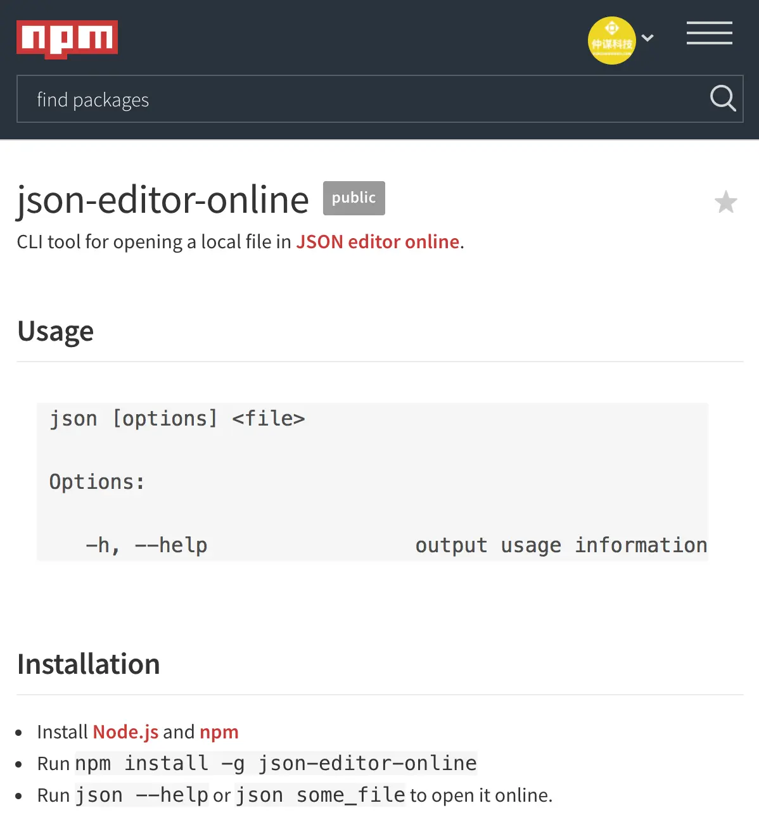Select the 'json [options] <file>' code line
Screen dimensions: 759x822
point(177,419)
